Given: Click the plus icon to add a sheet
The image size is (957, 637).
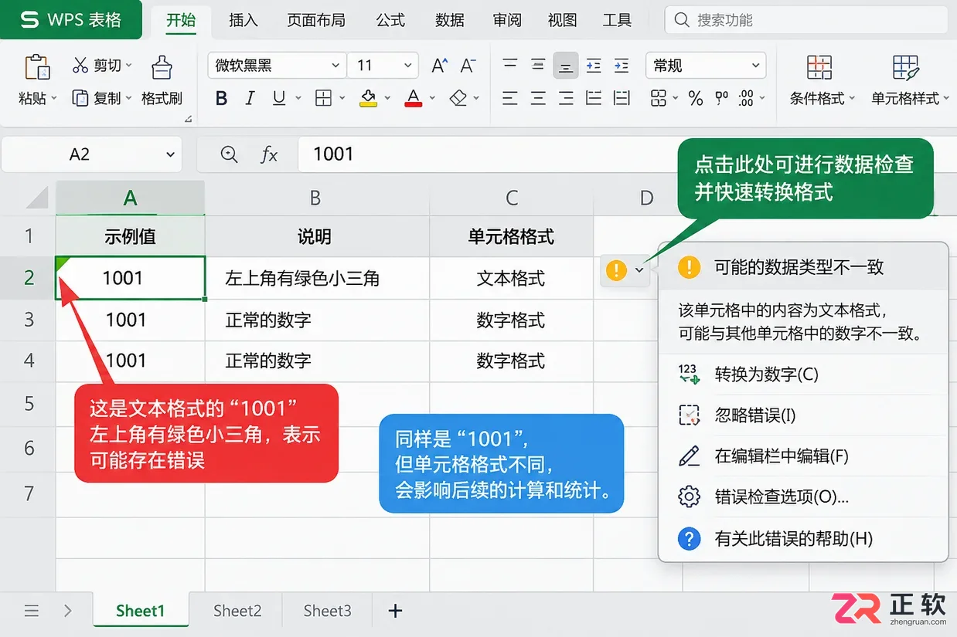Looking at the screenshot, I should pyautogui.click(x=395, y=611).
